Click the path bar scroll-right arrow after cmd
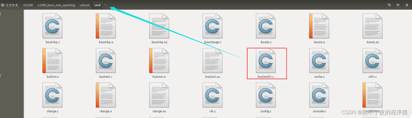412x118 pixels. tap(105, 5)
